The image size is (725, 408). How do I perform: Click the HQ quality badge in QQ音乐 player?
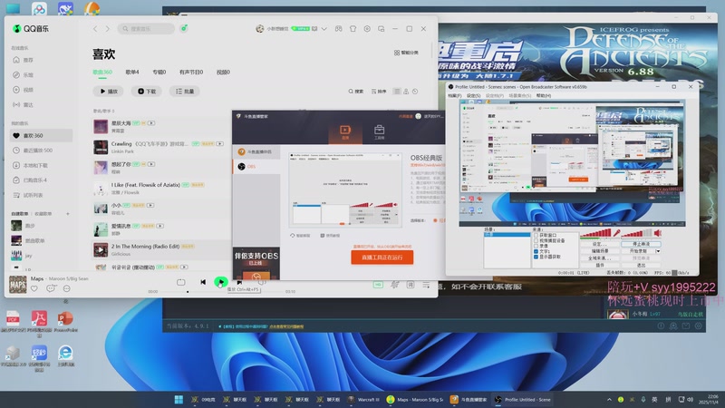coord(378,285)
